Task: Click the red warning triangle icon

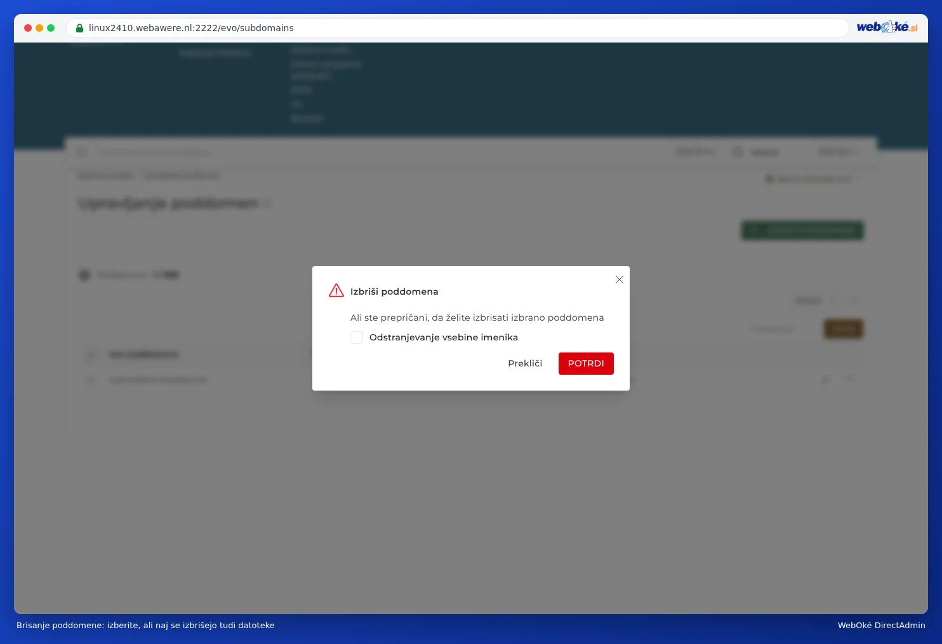Action: point(336,291)
